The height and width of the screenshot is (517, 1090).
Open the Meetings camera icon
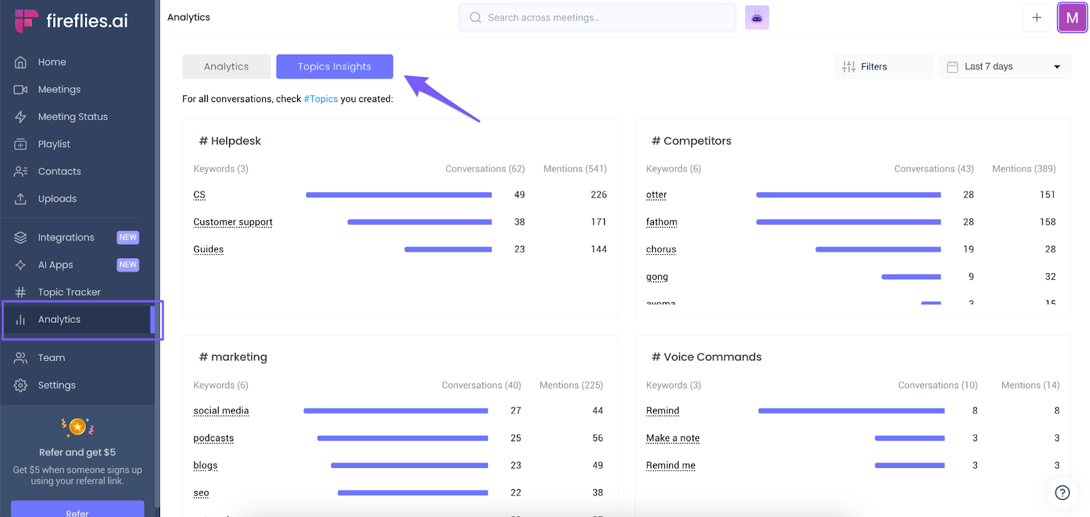pos(20,89)
